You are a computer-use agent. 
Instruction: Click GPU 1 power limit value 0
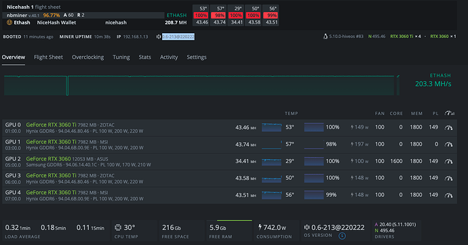coord(436,144)
